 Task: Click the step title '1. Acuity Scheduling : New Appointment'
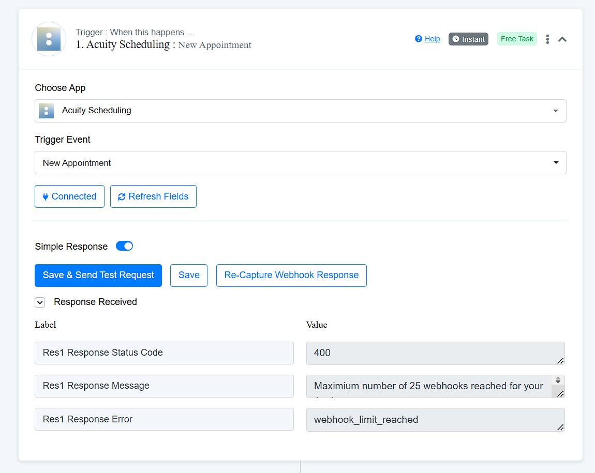coord(163,45)
